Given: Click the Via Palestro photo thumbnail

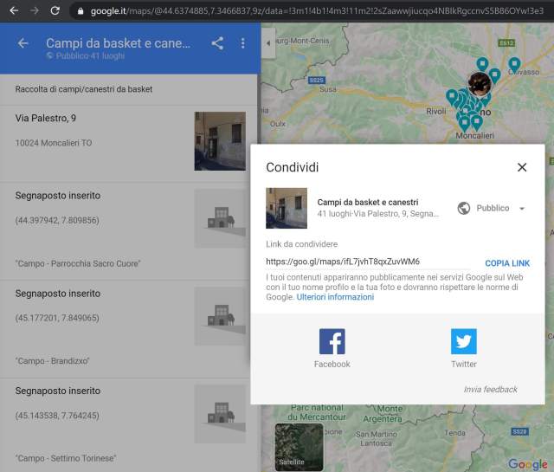Looking at the screenshot, I should click(x=219, y=141).
